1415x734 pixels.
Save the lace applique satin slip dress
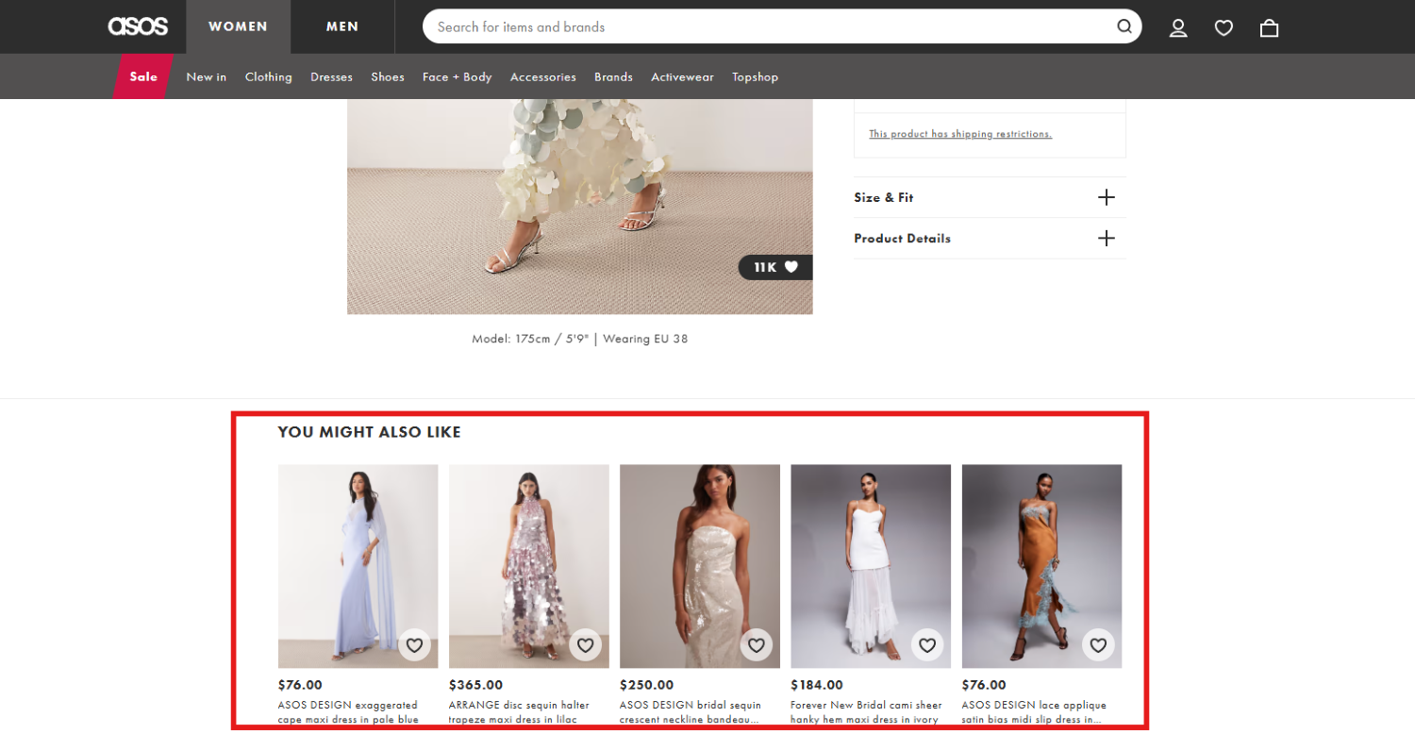coord(1098,645)
